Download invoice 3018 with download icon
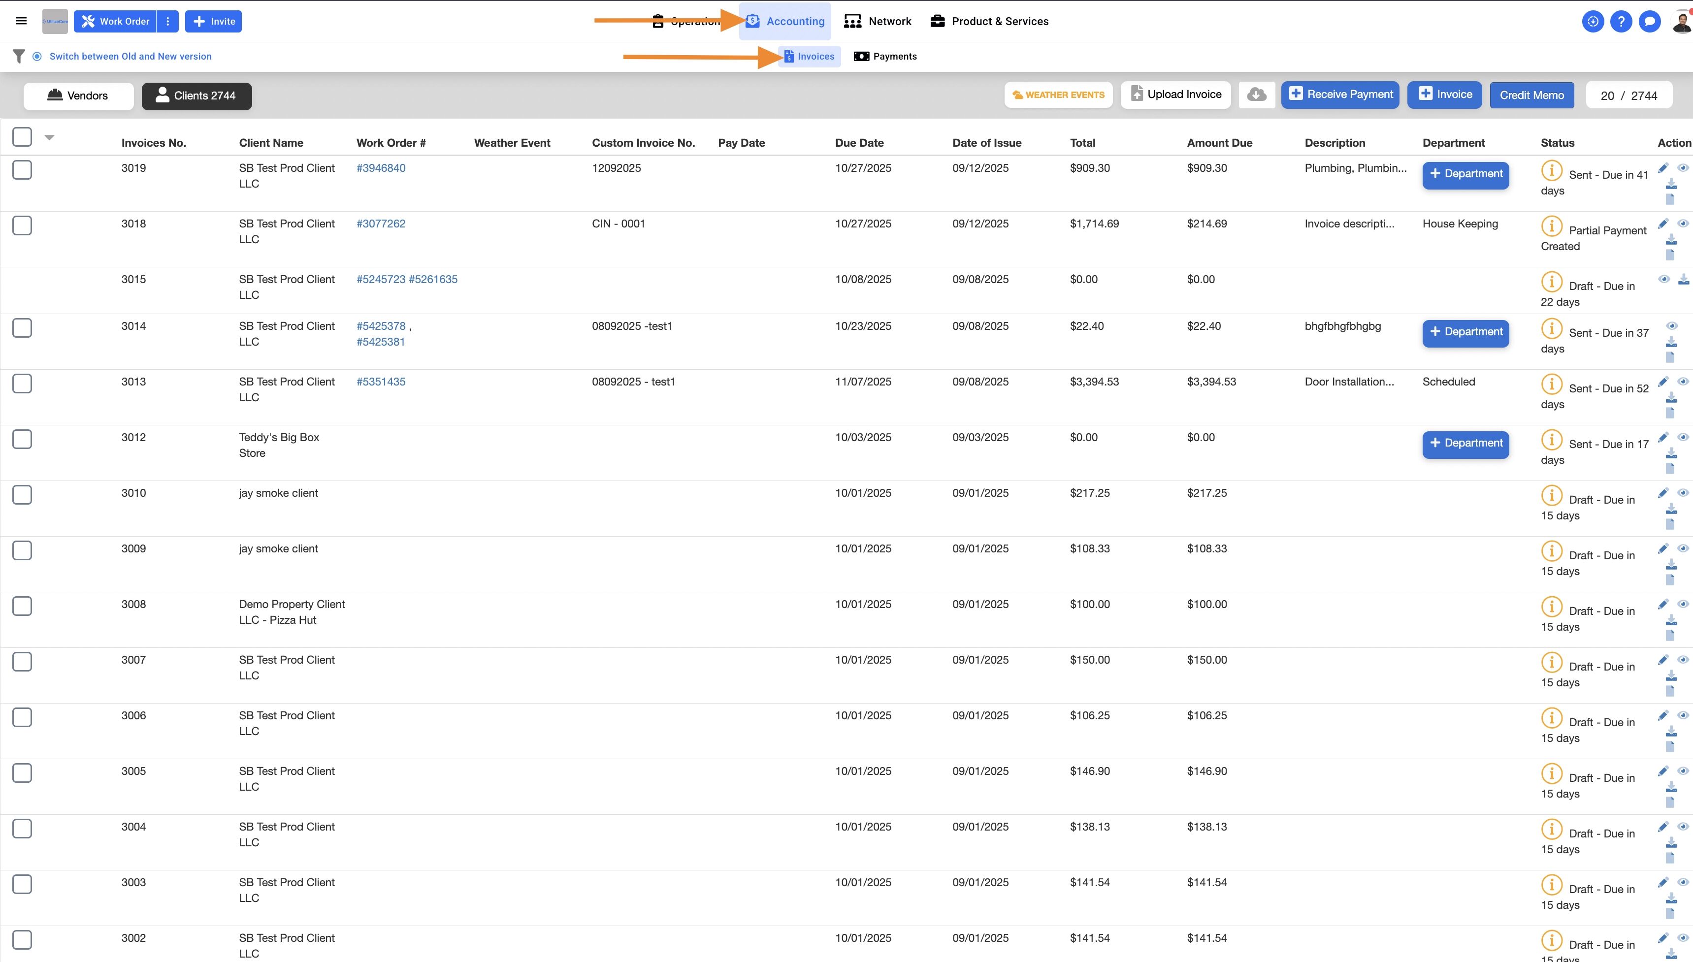This screenshot has height=962, width=1693. pyautogui.click(x=1670, y=239)
